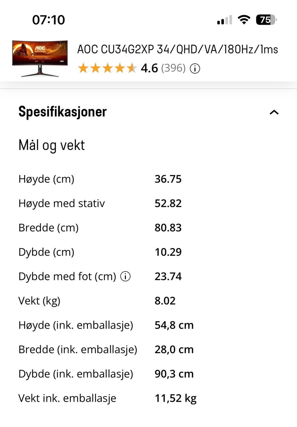
Task: Tap the Høyde (cm) value 36.75
Action: pos(168,179)
